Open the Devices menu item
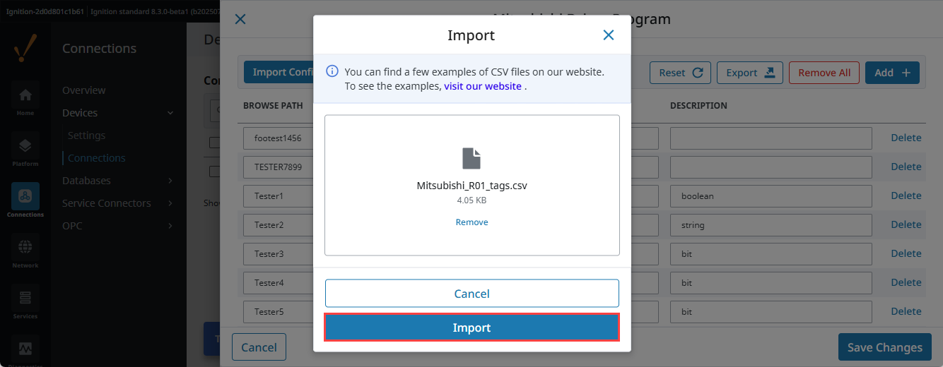The height and width of the screenshot is (367, 943). click(x=80, y=113)
